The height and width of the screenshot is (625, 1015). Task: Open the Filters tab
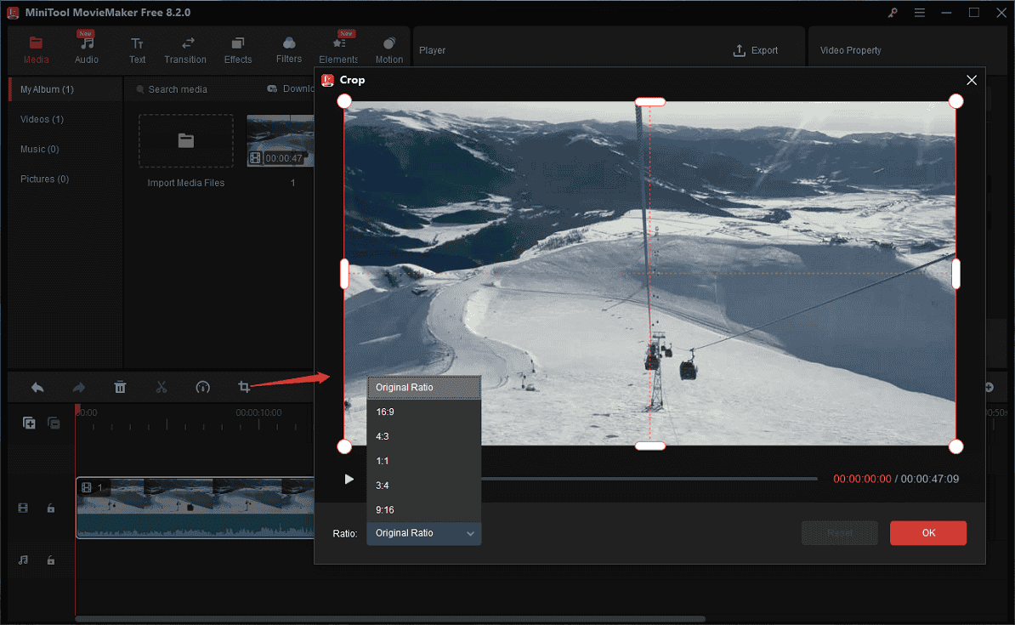click(x=289, y=50)
